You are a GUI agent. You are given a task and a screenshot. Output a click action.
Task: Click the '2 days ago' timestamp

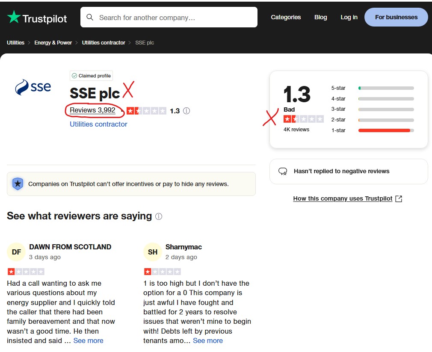point(181,257)
